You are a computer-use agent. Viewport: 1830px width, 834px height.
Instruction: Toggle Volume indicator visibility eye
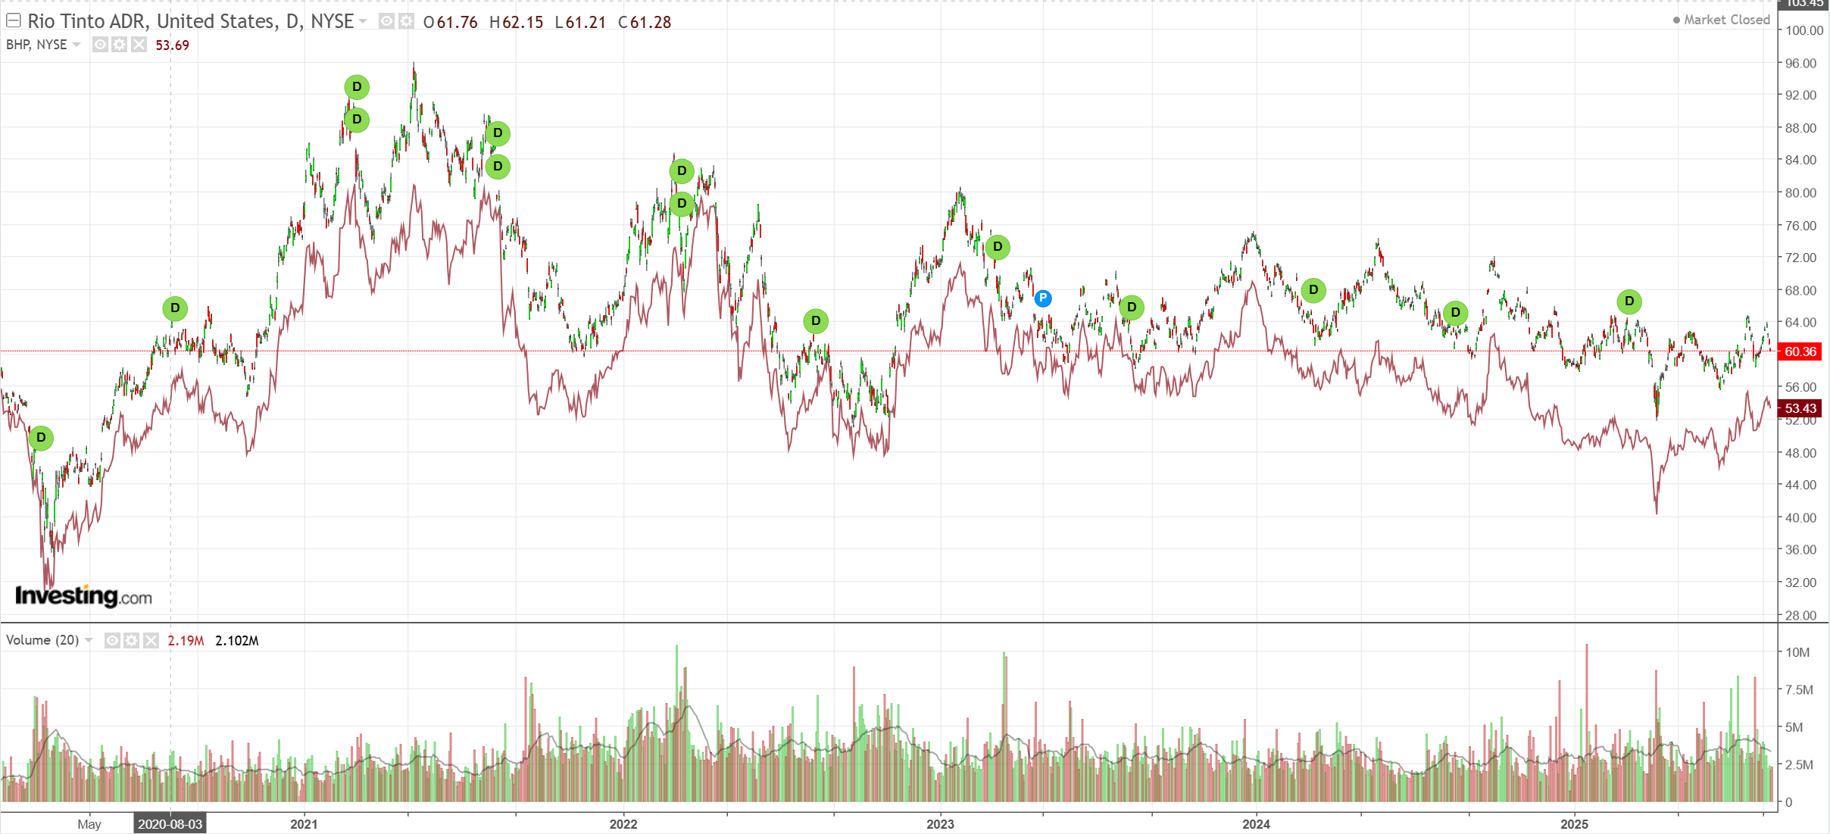pyautogui.click(x=112, y=641)
